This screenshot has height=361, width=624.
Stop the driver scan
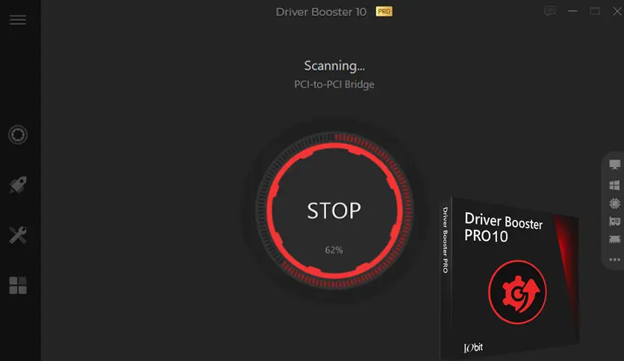pos(334,210)
